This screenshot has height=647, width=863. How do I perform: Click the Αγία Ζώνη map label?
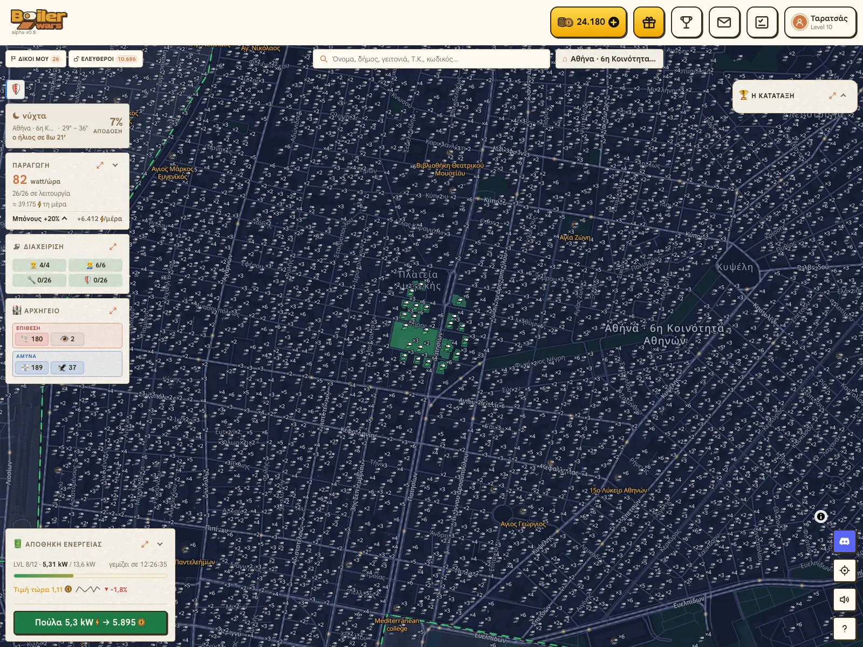coord(575,237)
